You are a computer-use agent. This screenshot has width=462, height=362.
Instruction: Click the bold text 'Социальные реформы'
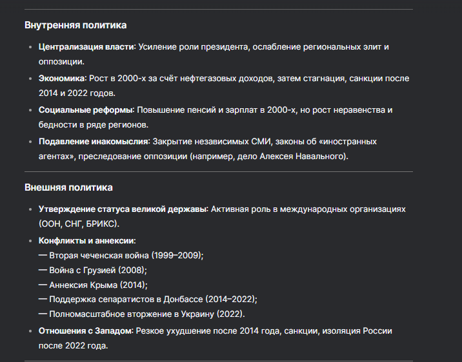85,110
